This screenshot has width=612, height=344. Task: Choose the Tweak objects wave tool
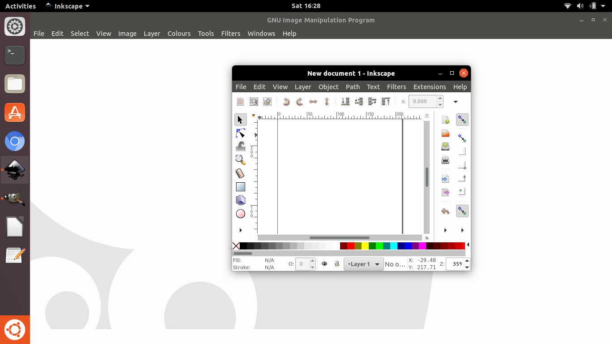[241, 146]
